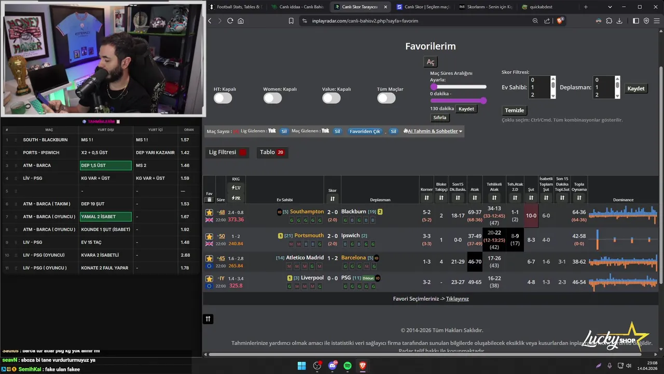Sort by Topla Oynama column arrows
The image size is (664, 374).
click(x=579, y=198)
